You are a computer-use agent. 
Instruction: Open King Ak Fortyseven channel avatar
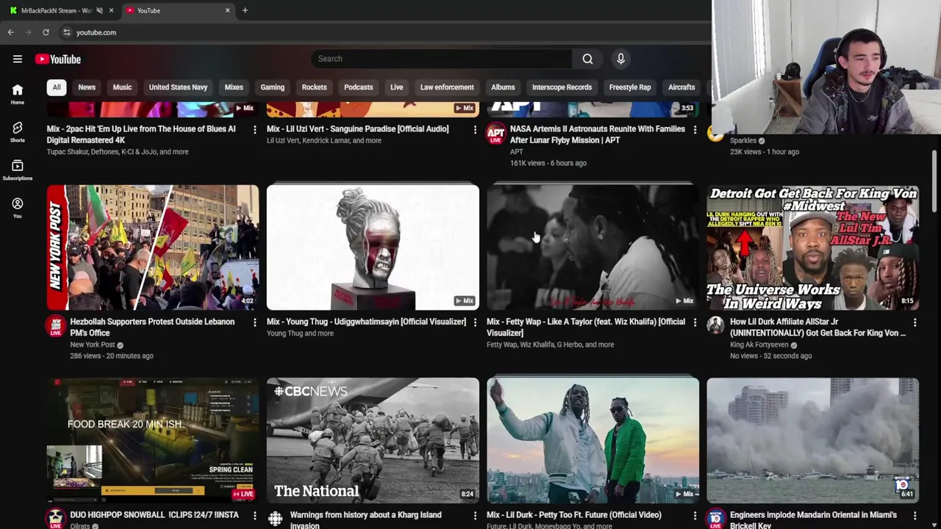pos(715,325)
